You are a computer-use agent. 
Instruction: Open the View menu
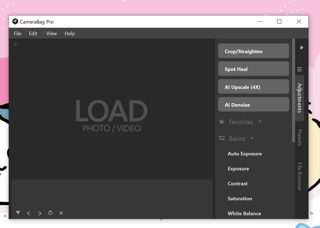51,34
